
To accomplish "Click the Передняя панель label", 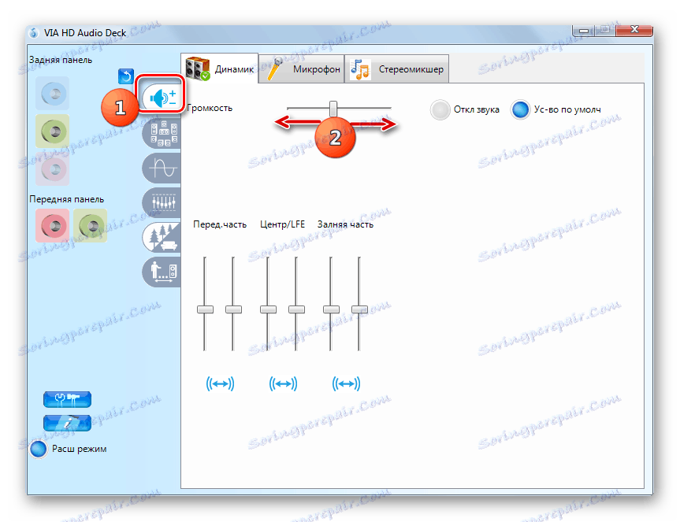I will [x=66, y=199].
